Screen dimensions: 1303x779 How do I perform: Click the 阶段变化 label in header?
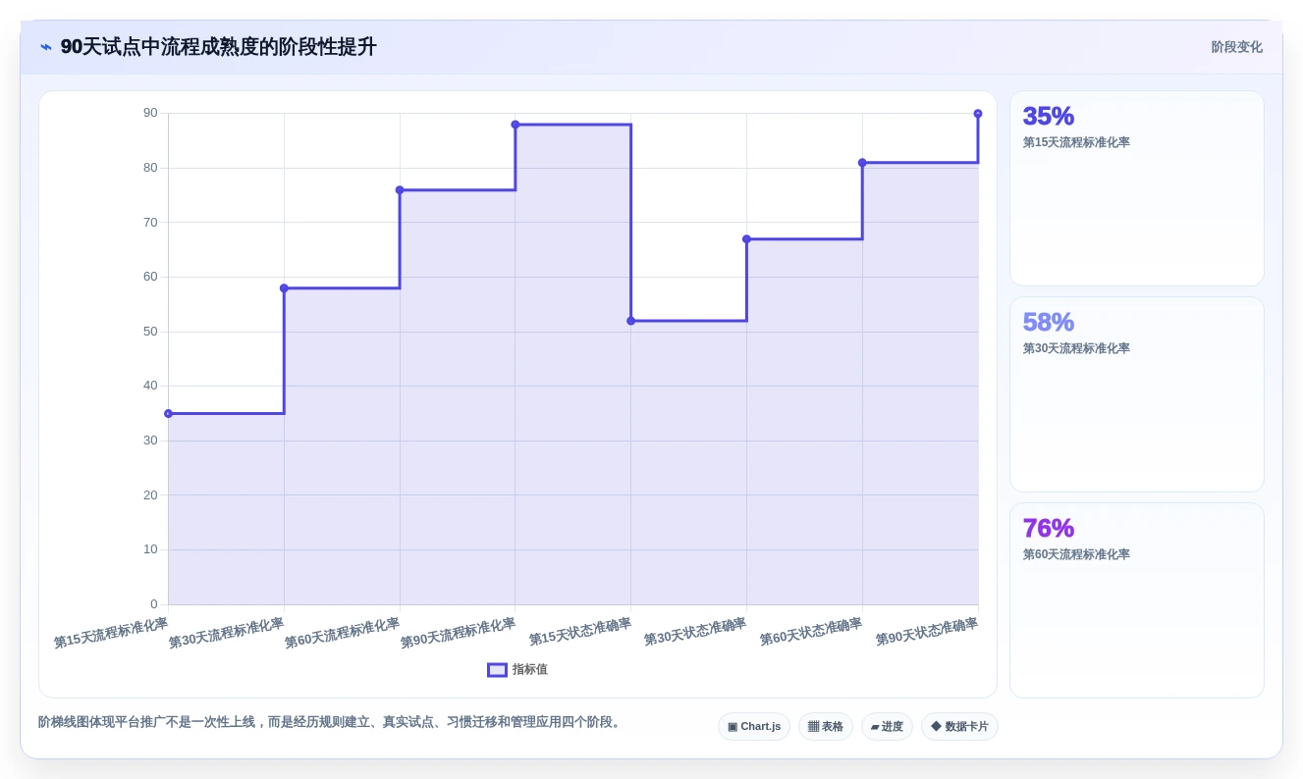tap(1237, 47)
